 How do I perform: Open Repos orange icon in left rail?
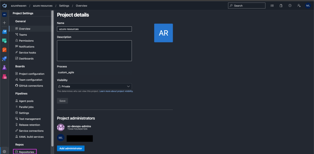pyautogui.click(x=4, y=50)
